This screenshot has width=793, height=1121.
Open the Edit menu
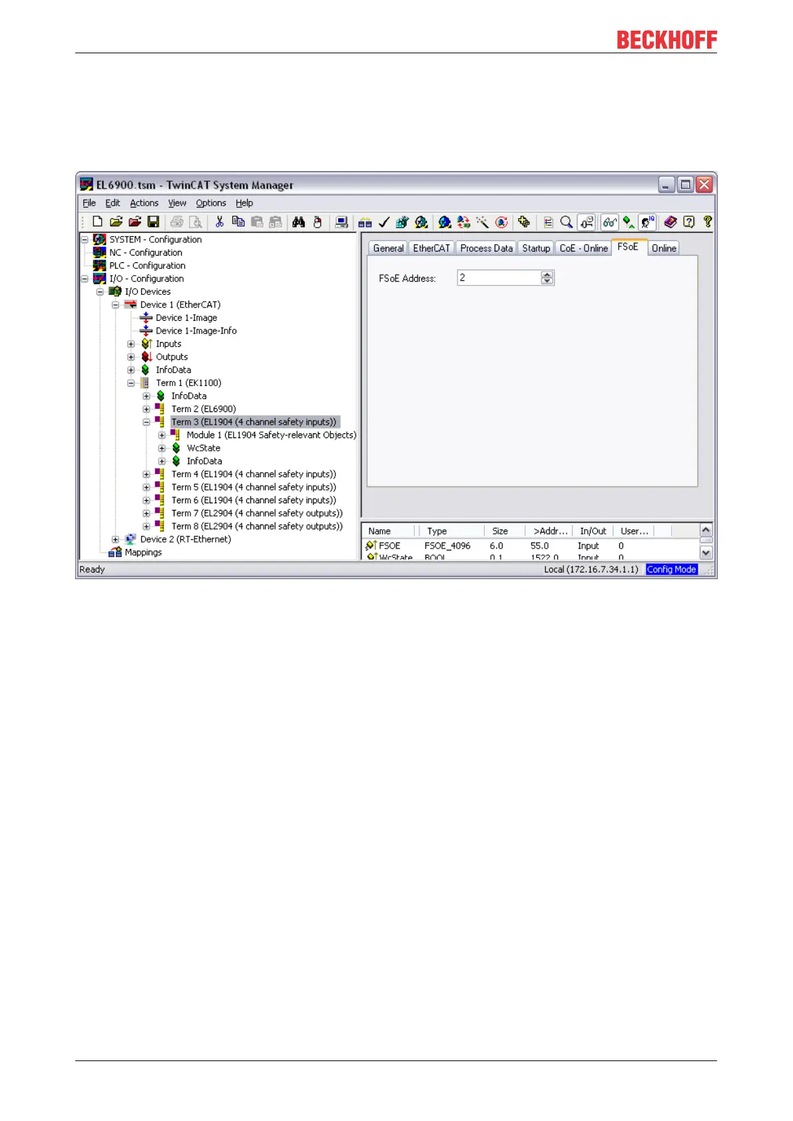[x=113, y=203]
